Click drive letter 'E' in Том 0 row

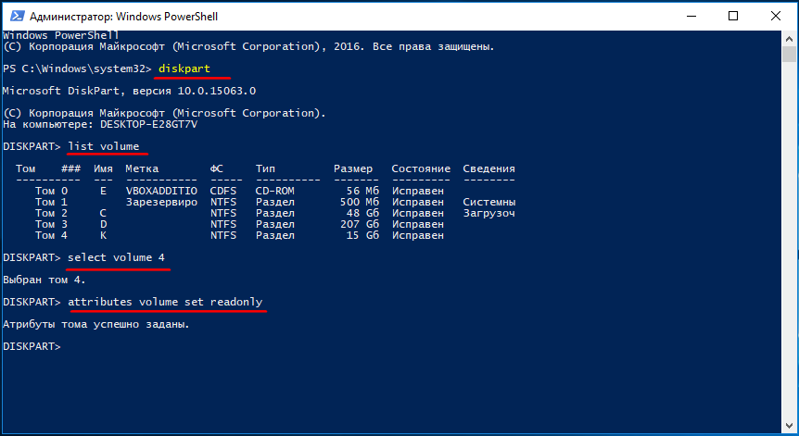point(104,191)
